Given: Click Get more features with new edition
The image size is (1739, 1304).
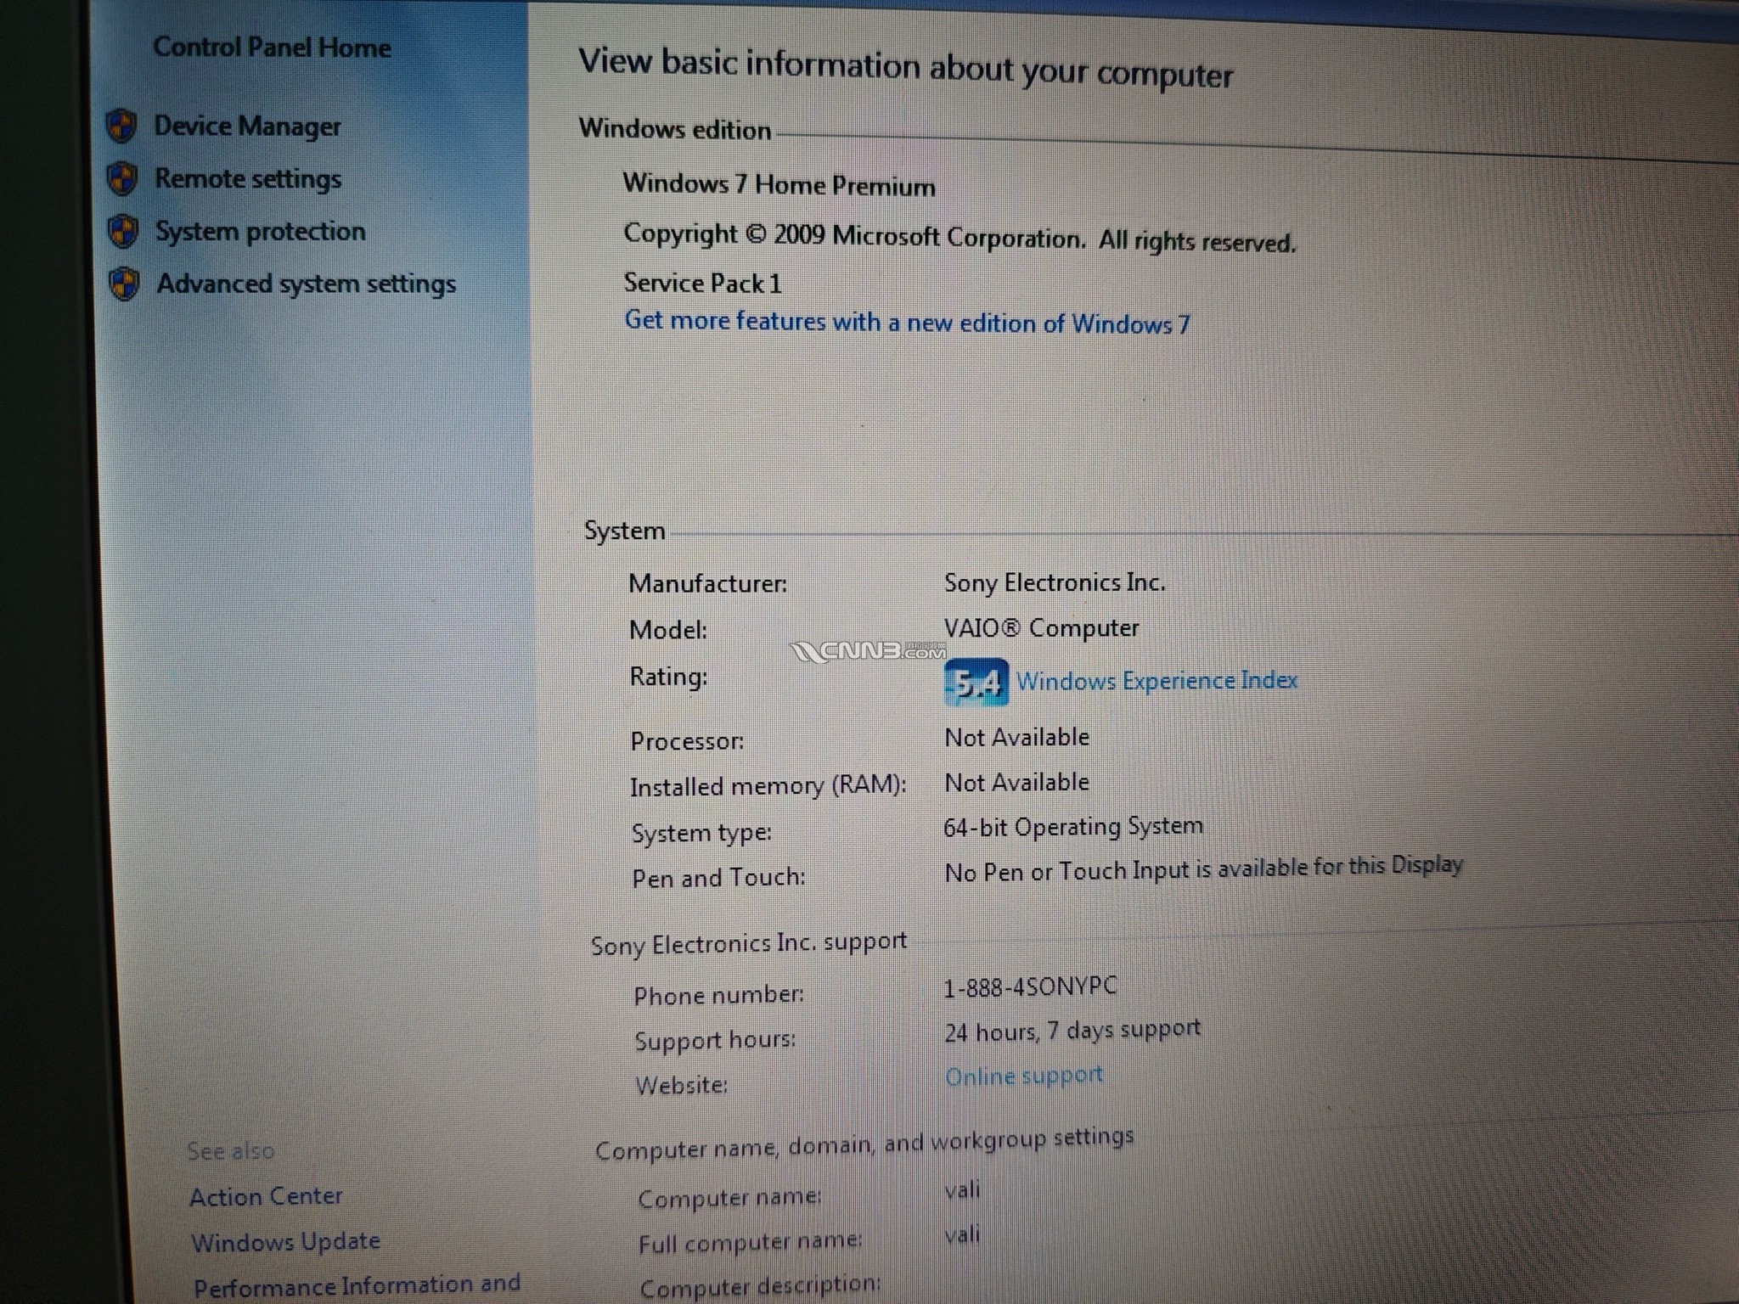Looking at the screenshot, I should pyautogui.click(x=907, y=323).
